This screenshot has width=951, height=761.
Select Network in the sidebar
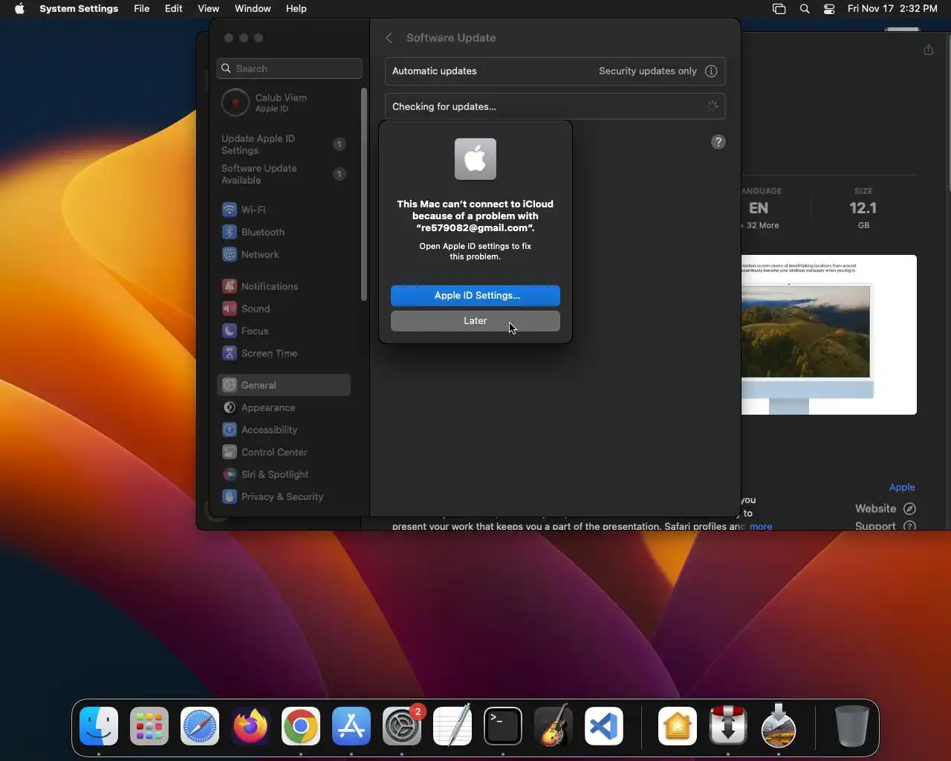pos(284,254)
